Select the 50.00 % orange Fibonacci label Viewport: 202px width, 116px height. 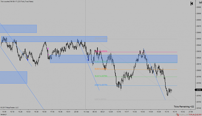101,69
